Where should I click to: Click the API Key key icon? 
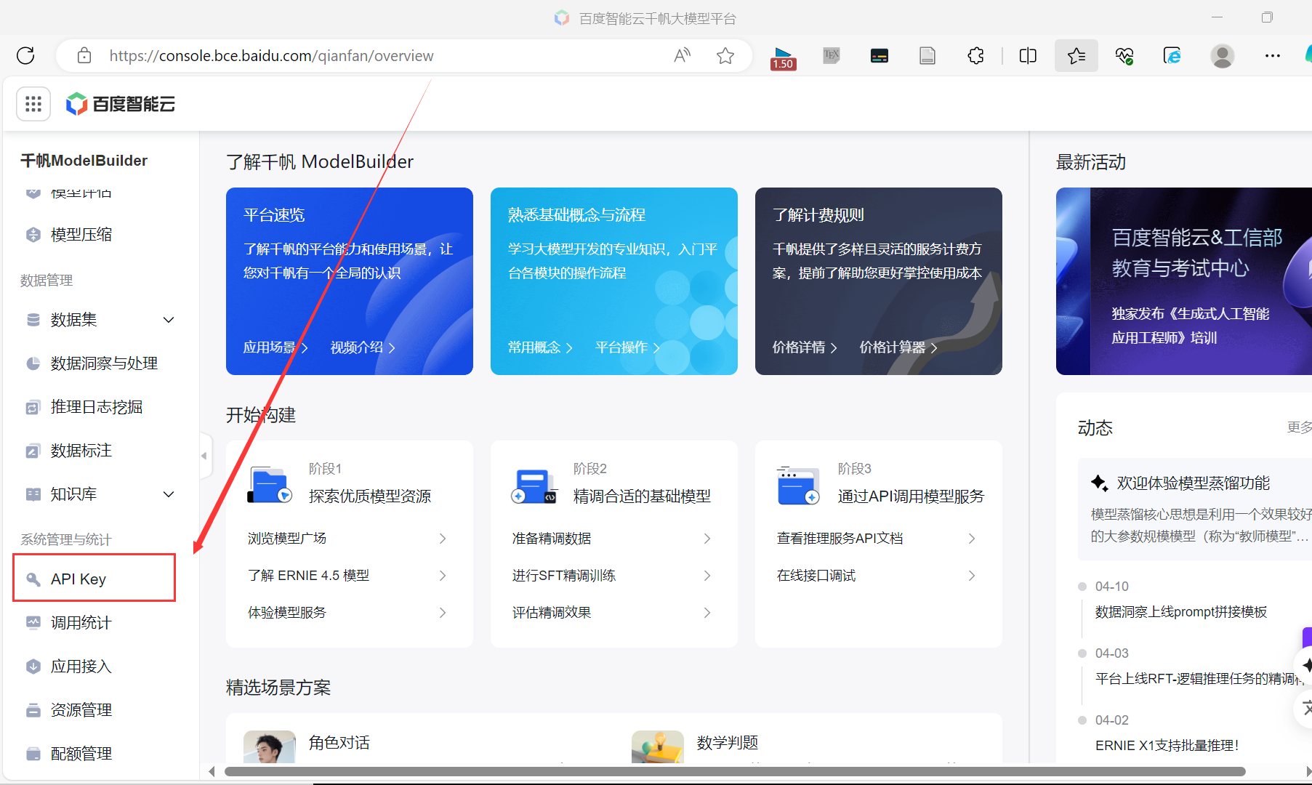(33, 579)
